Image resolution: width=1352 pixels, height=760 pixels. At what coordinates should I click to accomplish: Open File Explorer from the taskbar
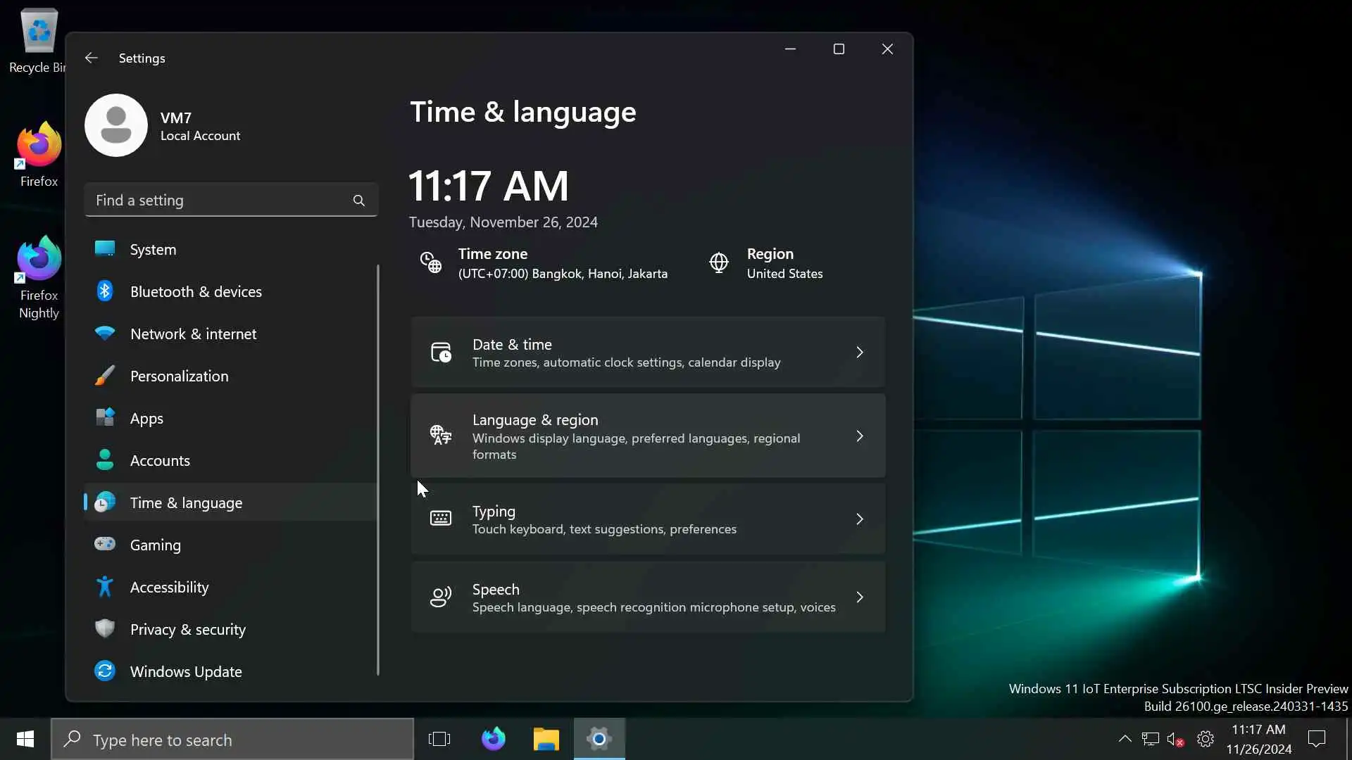point(546,739)
